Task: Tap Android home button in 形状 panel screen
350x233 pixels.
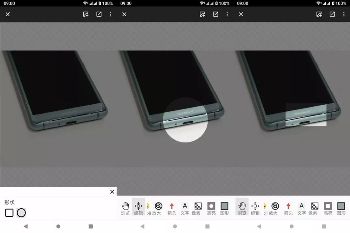Action: pos(58,227)
